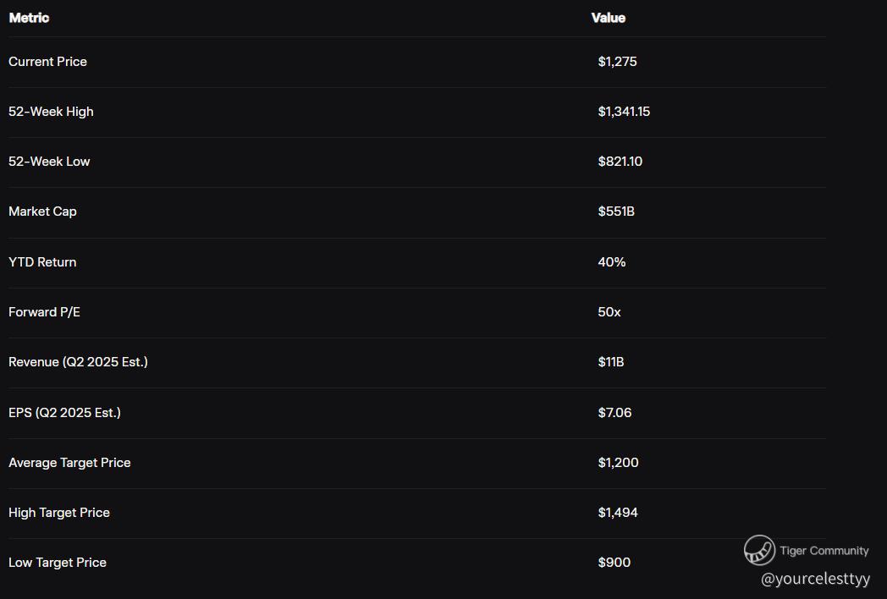Select the Average Target Price label
Screen dimensions: 887x599
click(69, 463)
